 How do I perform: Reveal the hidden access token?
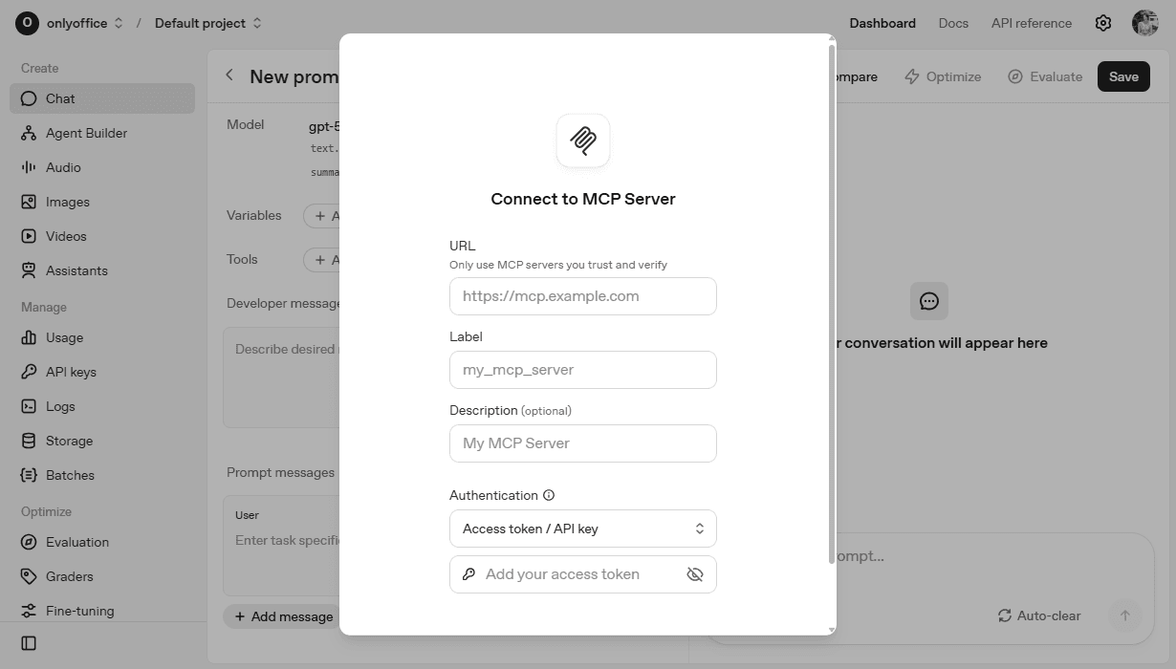pos(695,573)
